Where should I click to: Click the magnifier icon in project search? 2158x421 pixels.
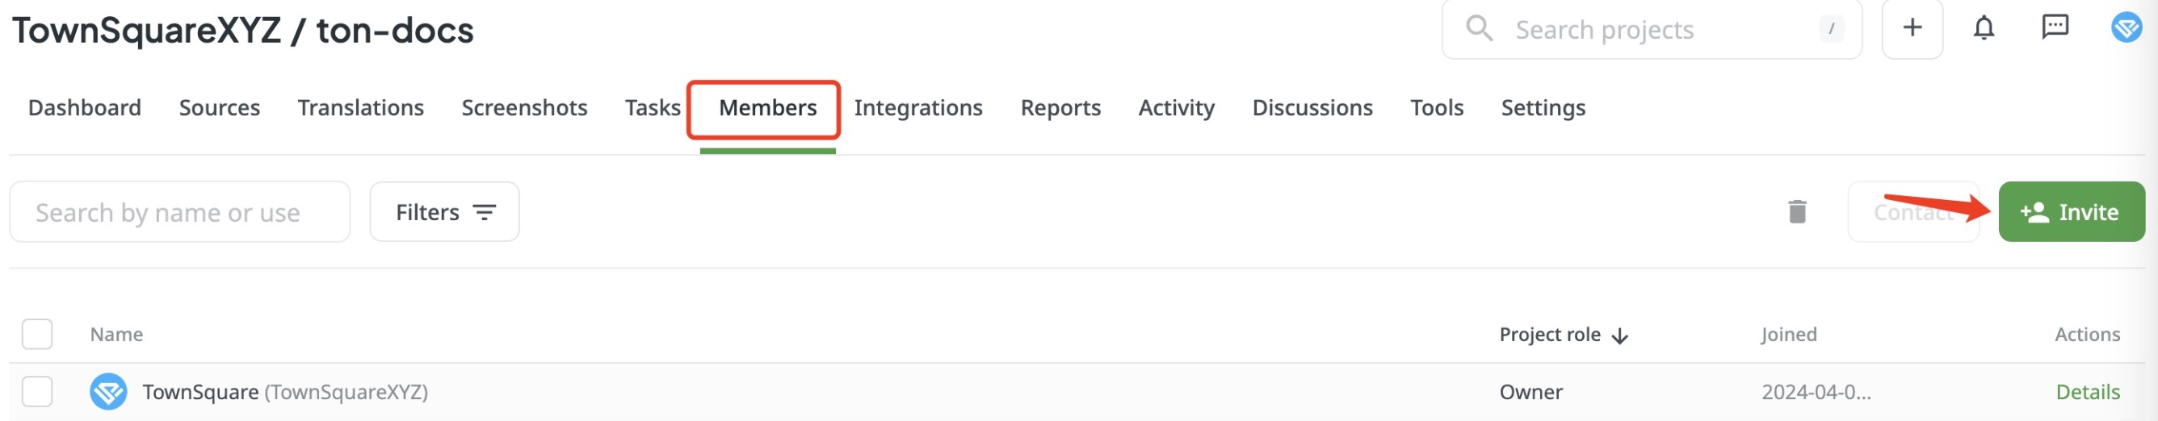(x=1480, y=28)
